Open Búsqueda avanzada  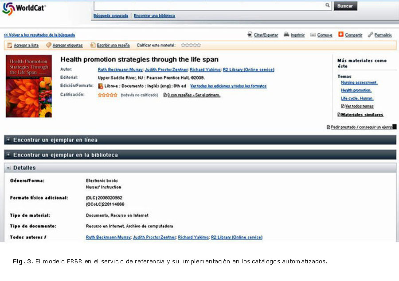[x=110, y=16]
